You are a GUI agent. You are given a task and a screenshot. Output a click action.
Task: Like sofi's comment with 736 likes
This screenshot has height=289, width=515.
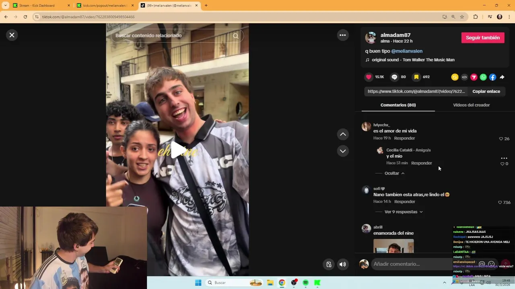(x=500, y=203)
